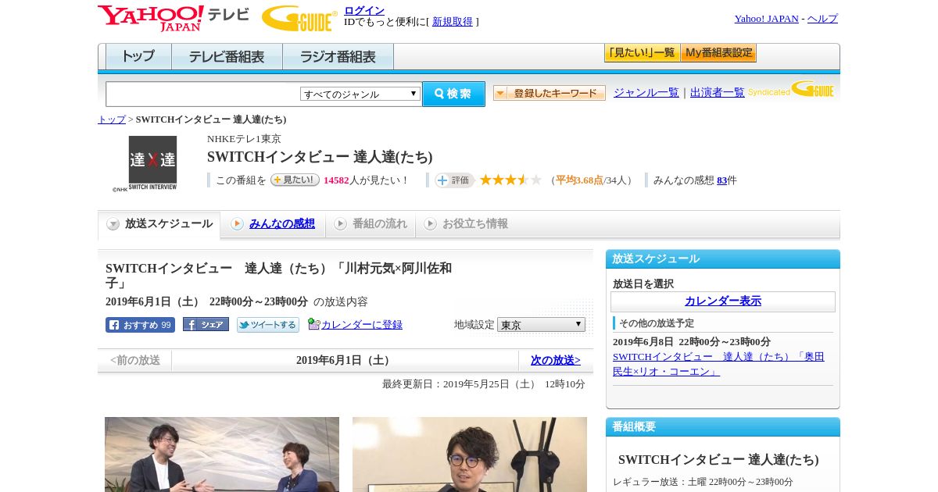
Task: Click the 検索 search button
Action: pyautogui.click(x=453, y=94)
